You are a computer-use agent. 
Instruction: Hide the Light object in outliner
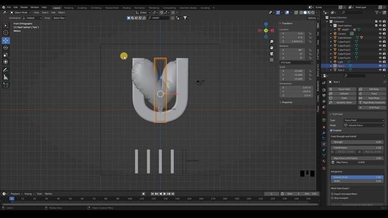[x=380, y=62]
